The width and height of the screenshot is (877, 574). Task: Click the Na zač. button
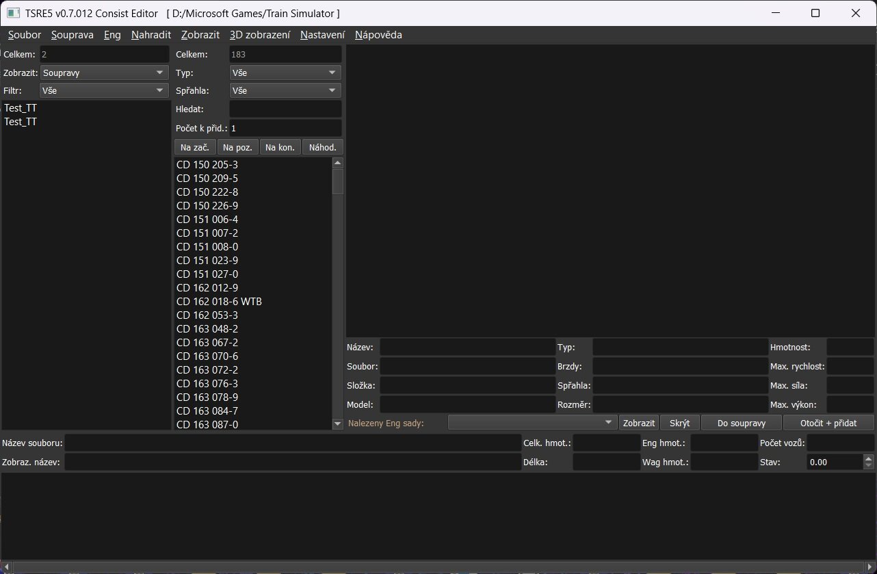pos(195,147)
